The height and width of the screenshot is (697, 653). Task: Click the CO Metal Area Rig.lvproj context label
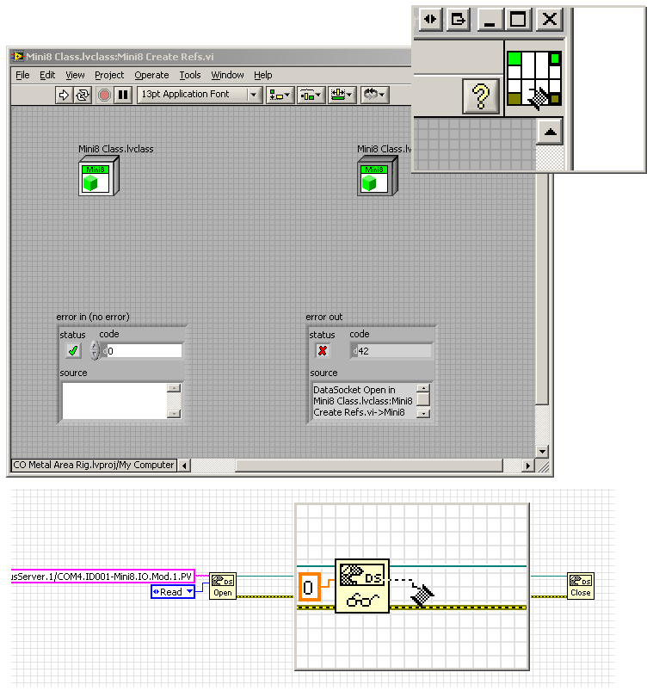point(94,465)
